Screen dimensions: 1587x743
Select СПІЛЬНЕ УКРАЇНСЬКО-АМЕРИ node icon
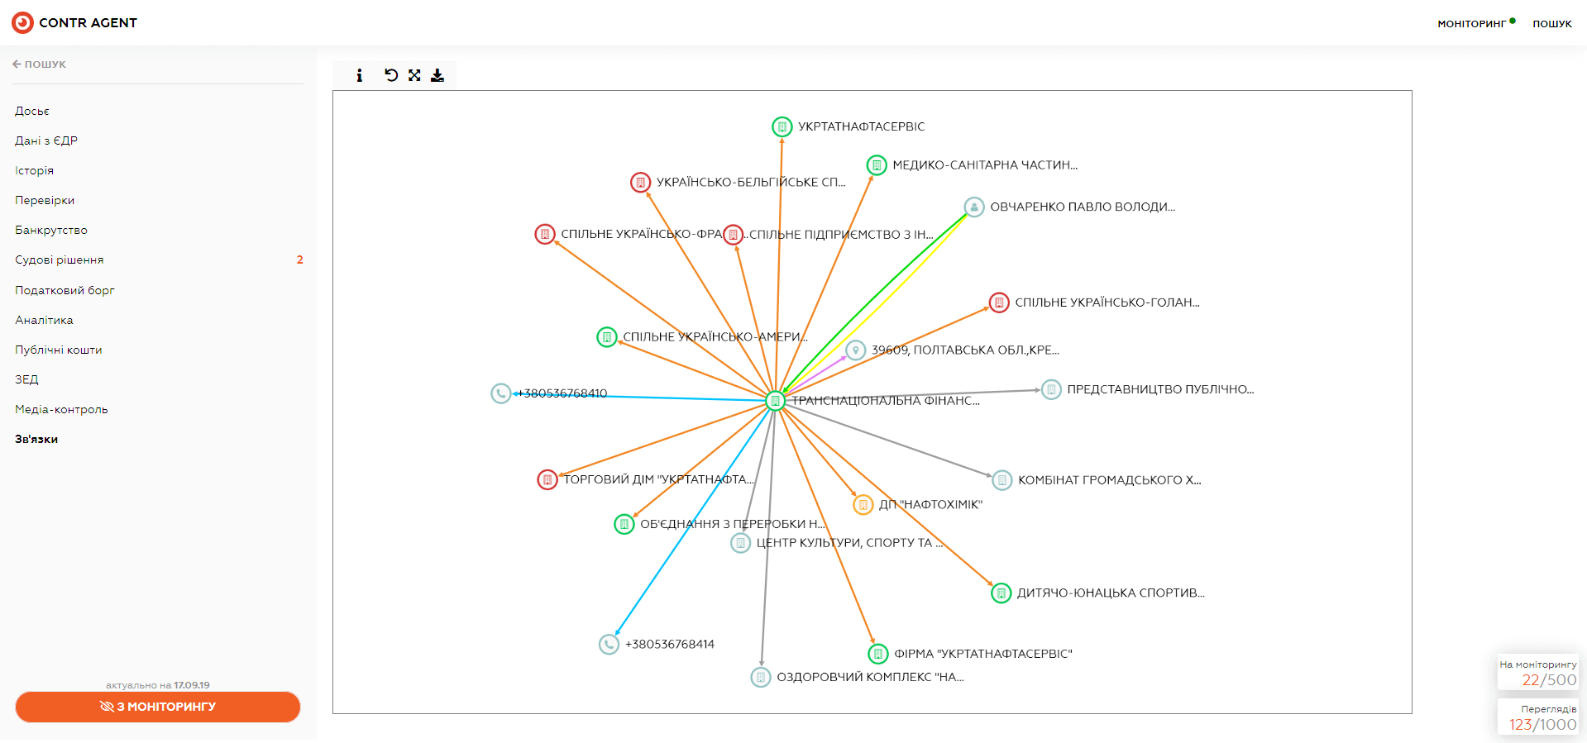click(607, 337)
